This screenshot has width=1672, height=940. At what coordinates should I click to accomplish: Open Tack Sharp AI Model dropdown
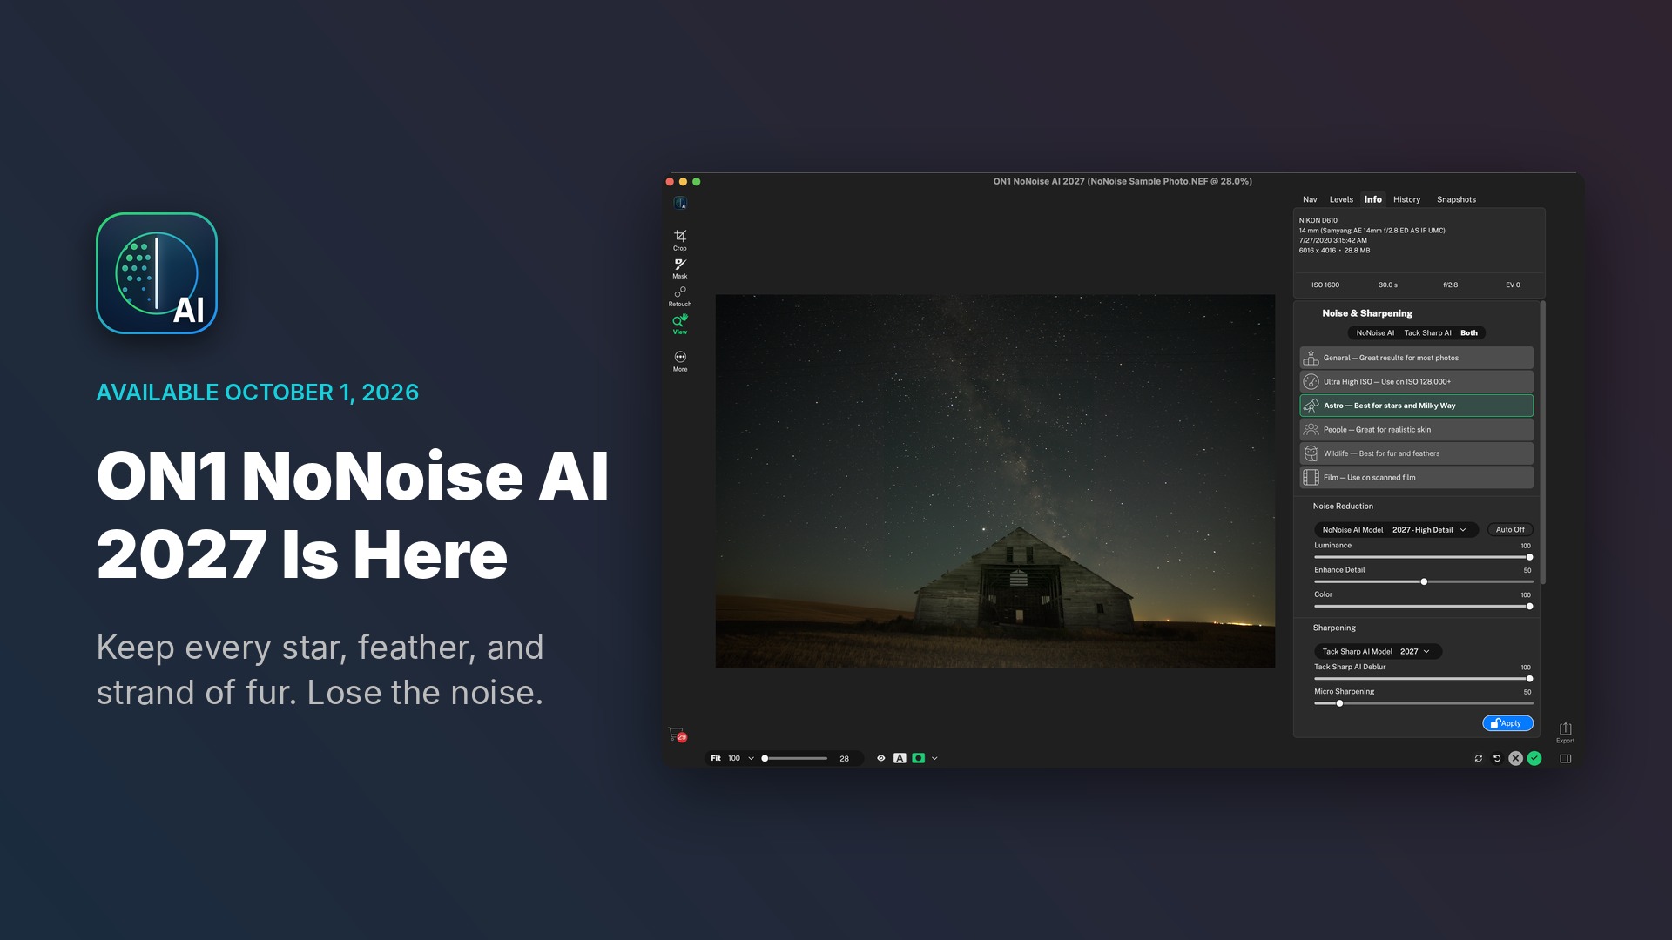coord(1377,651)
